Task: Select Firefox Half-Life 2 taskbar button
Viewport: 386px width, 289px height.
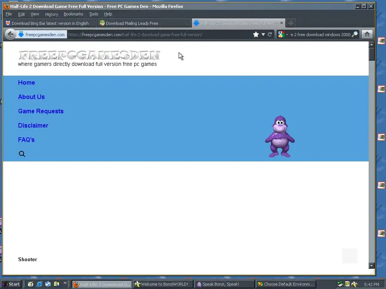Action: (102, 284)
